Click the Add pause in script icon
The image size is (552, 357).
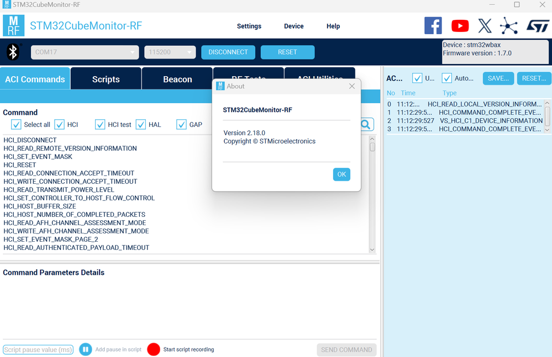[x=85, y=349]
